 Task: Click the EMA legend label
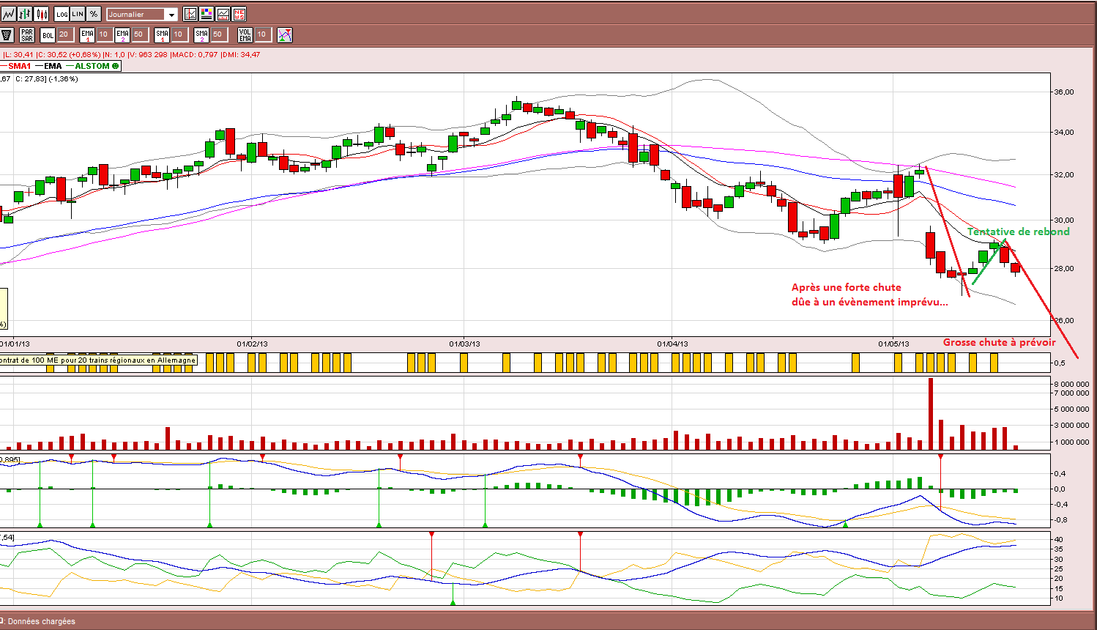[x=53, y=66]
